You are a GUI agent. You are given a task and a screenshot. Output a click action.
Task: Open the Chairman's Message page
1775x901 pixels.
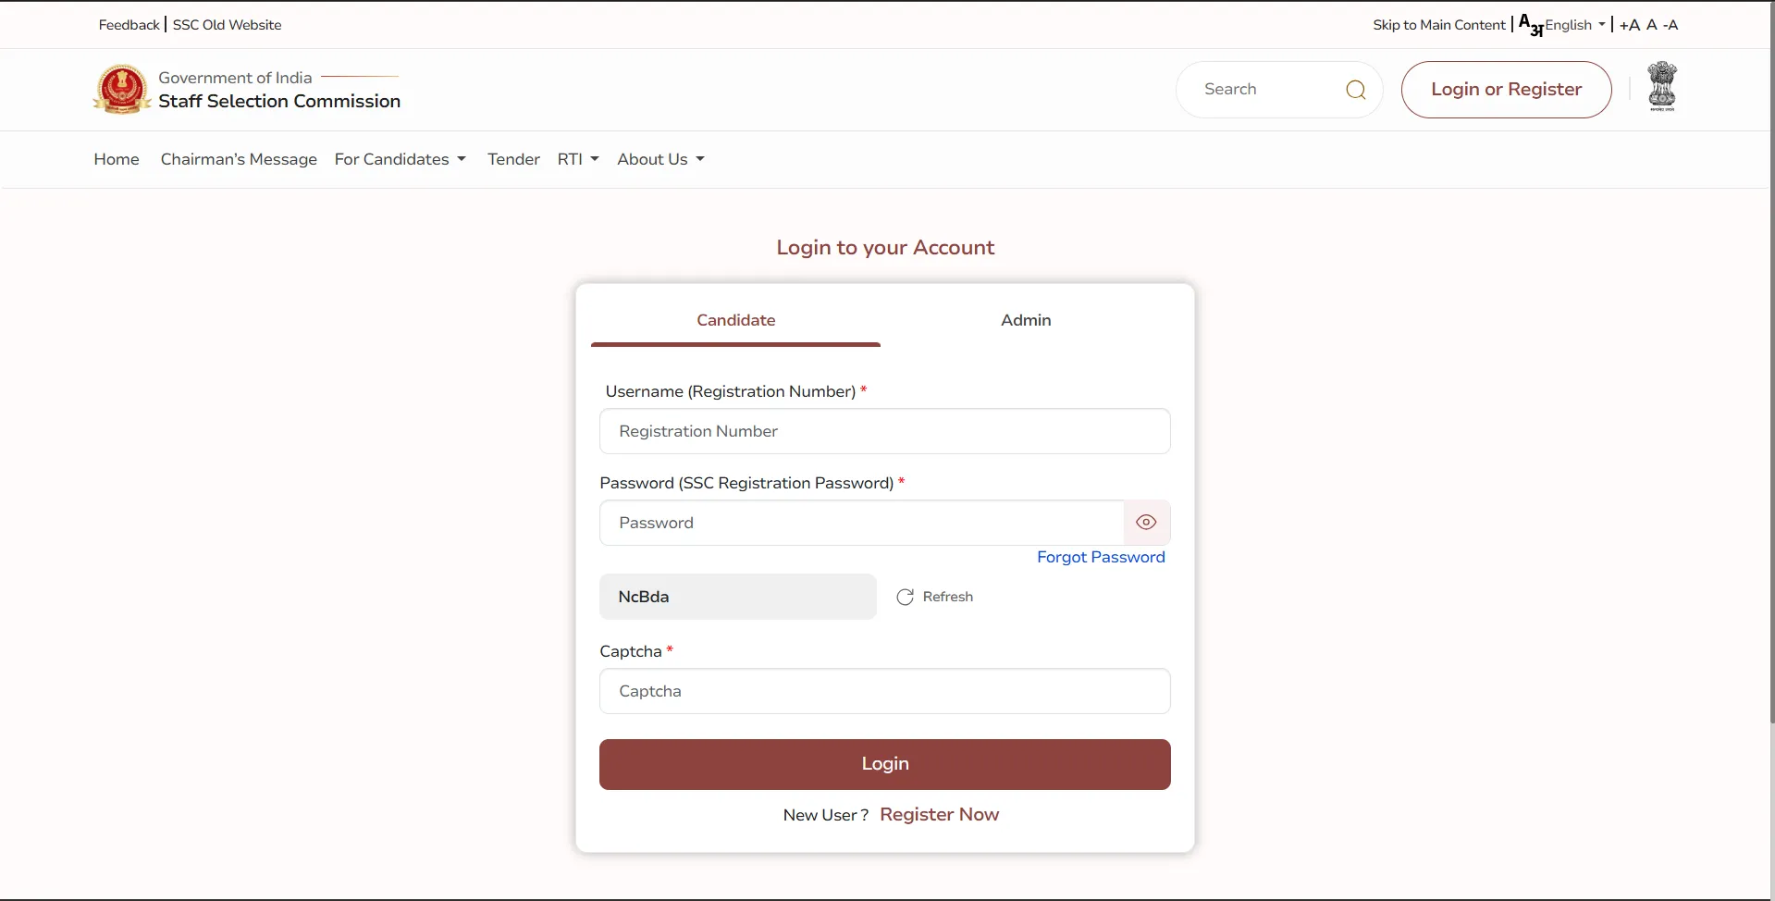click(x=239, y=159)
